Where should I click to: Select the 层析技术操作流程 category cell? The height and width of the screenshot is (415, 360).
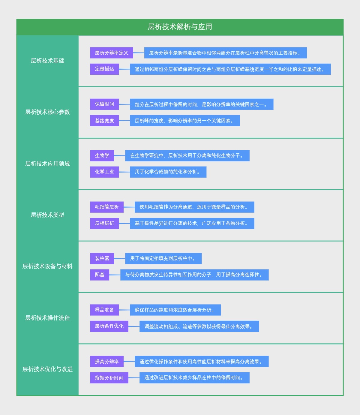(47, 318)
